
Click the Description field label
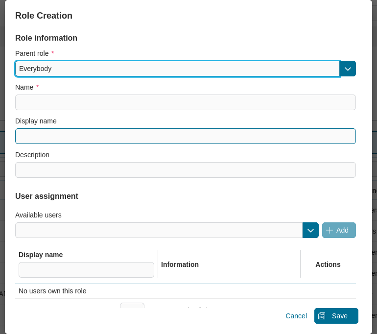tap(32, 155)
